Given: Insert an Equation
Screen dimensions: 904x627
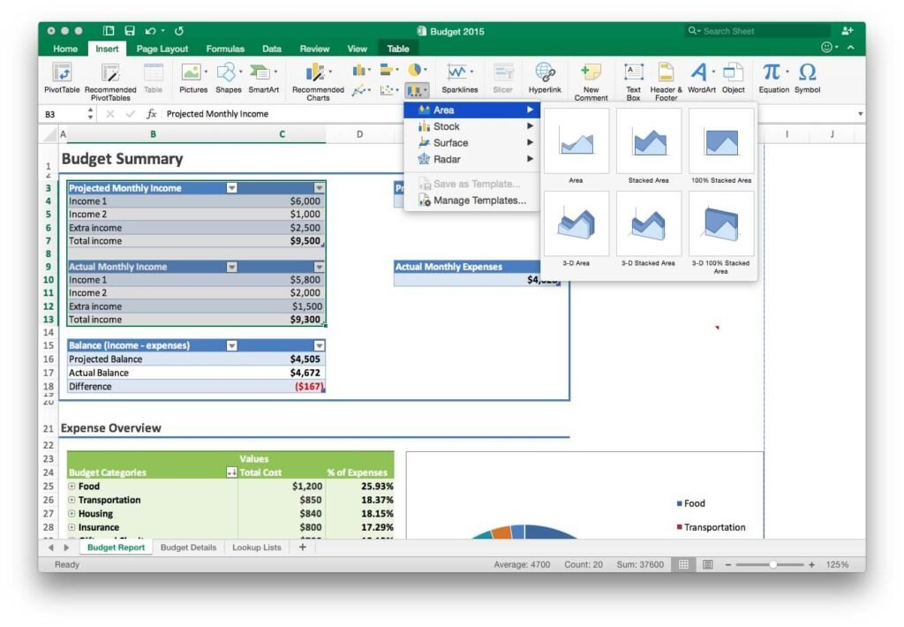Looking at the screenshot, I should pyautogui.click(x=773, y=78).
